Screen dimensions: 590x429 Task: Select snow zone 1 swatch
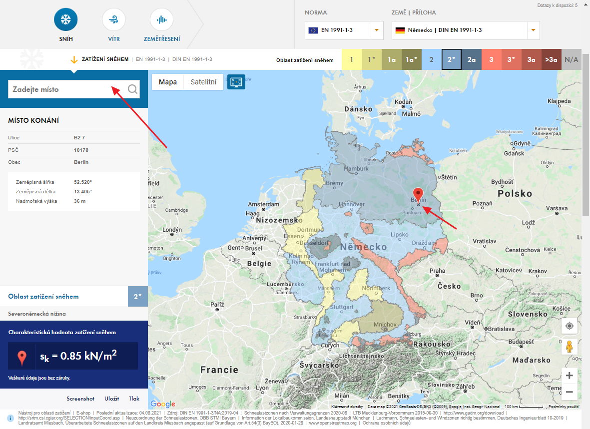(351, 59)
